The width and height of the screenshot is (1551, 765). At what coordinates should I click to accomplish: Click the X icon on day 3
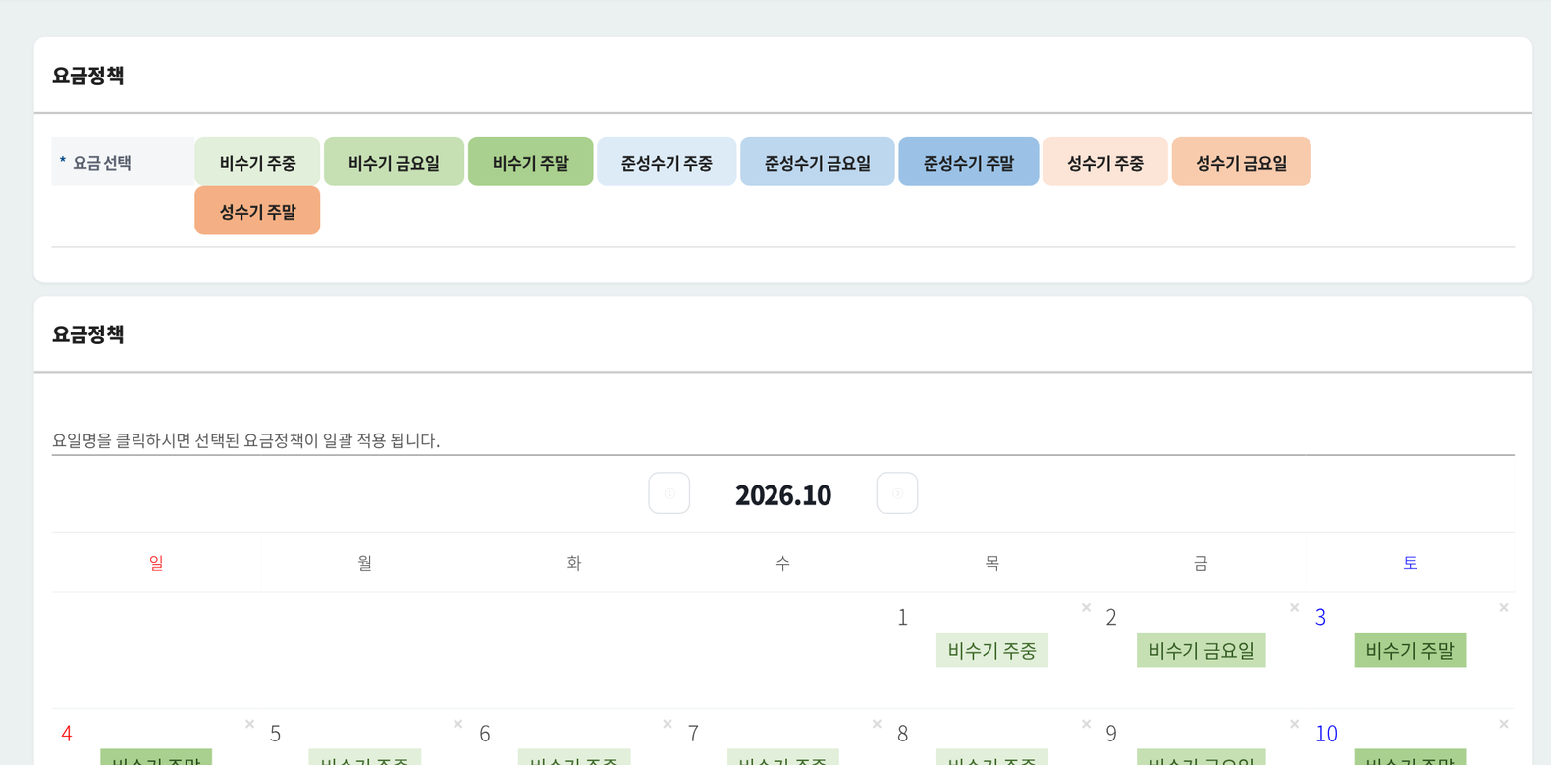pyautogui.click(x=1503, y=608)
